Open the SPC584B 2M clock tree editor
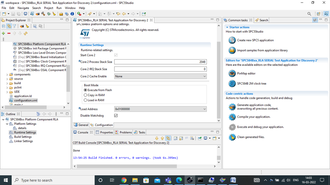This screenshot has width=330, height=185. click(x=251, y=84)
